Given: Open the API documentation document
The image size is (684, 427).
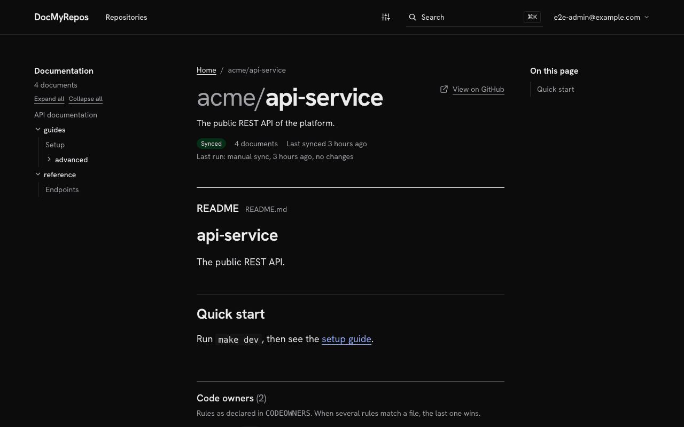Looking at the screenshot, I should (x=66, y=115).
